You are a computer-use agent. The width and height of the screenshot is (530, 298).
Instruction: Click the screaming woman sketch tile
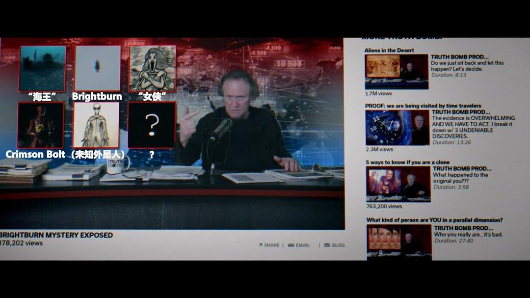(x=152, y=68)
